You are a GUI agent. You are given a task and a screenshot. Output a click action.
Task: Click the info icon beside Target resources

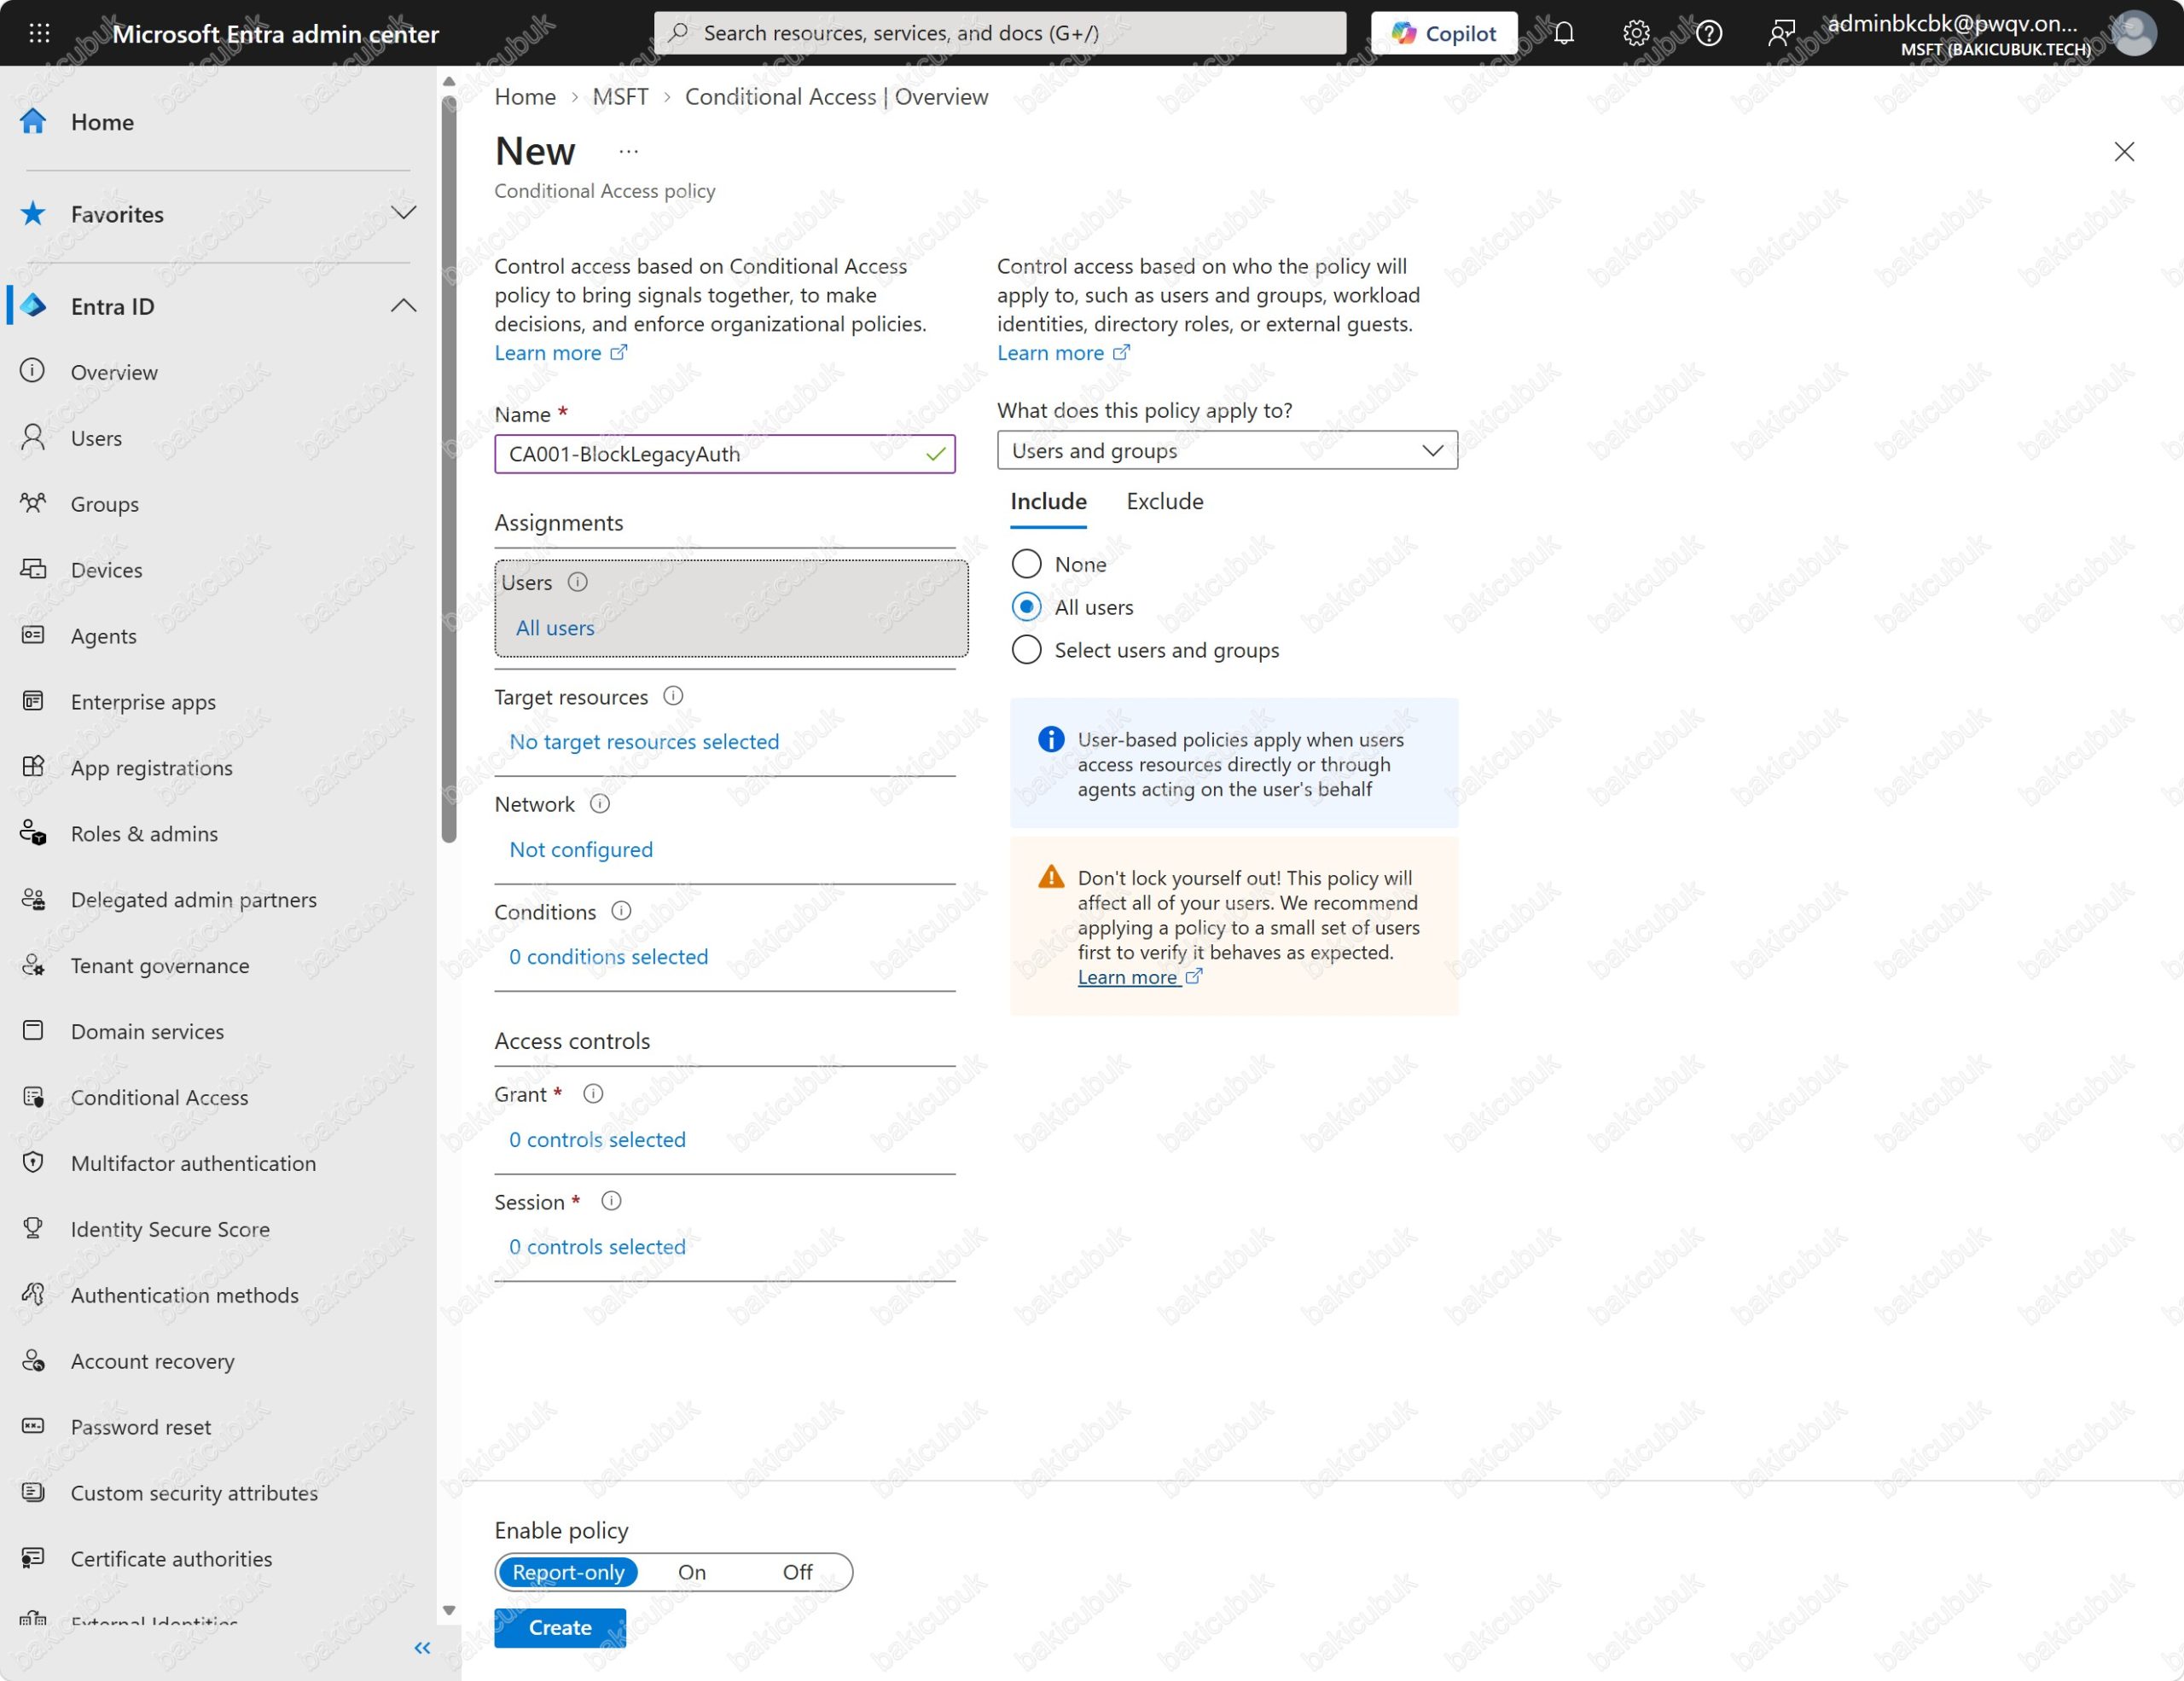[673, 696]
